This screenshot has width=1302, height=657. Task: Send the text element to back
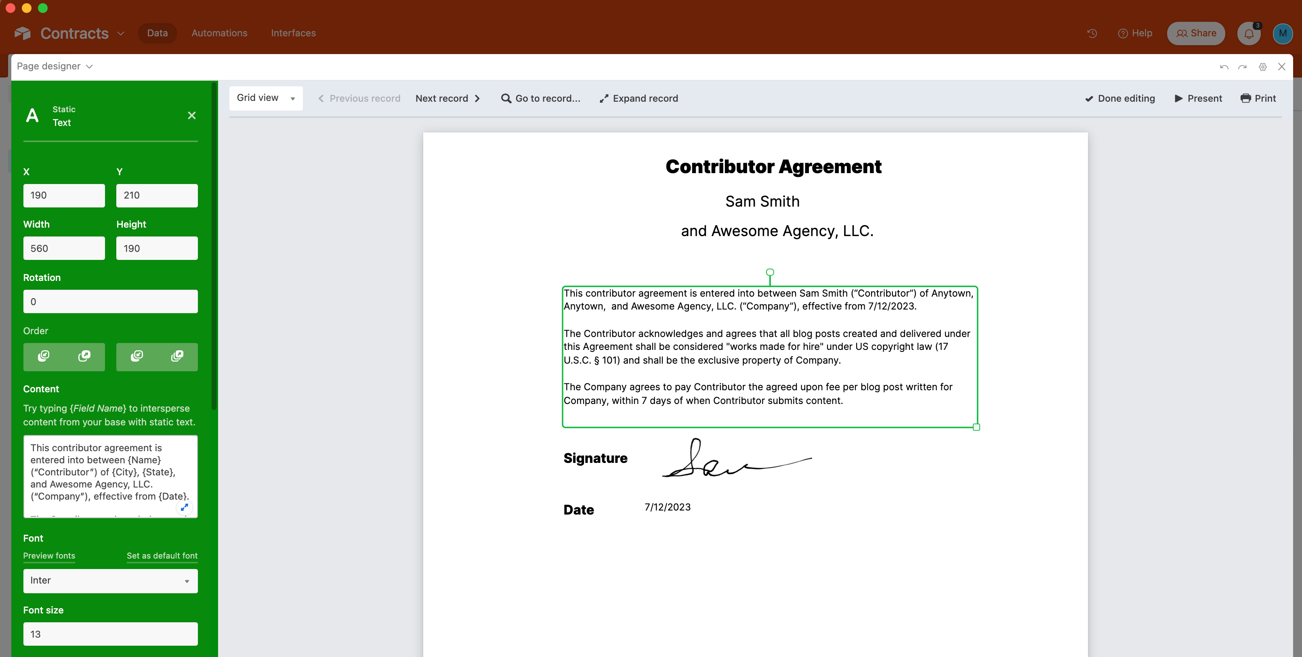[136, 356]
